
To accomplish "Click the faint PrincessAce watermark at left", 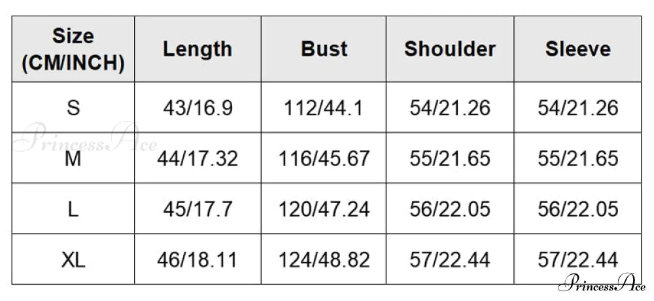I will click(85, 139).
